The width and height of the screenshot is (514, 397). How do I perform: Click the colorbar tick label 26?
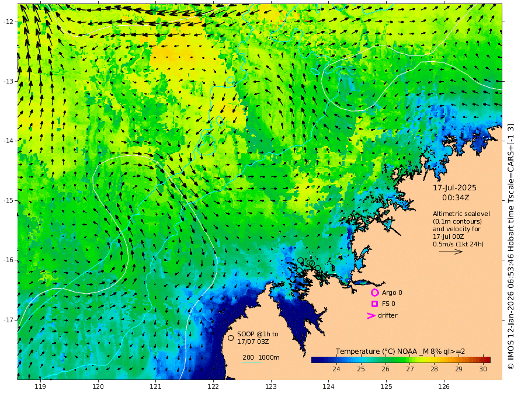pyautogui.click(x=385, y=369)
